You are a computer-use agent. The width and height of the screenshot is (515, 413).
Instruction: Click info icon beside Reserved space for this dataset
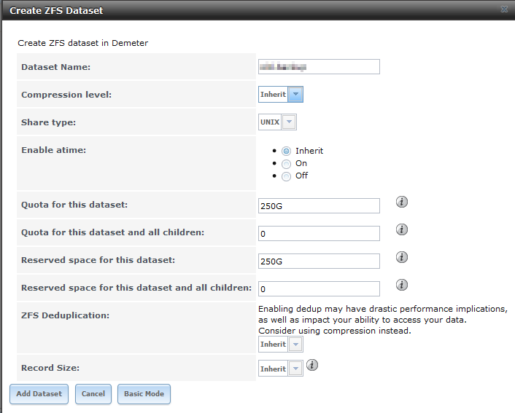pos(401,257)
